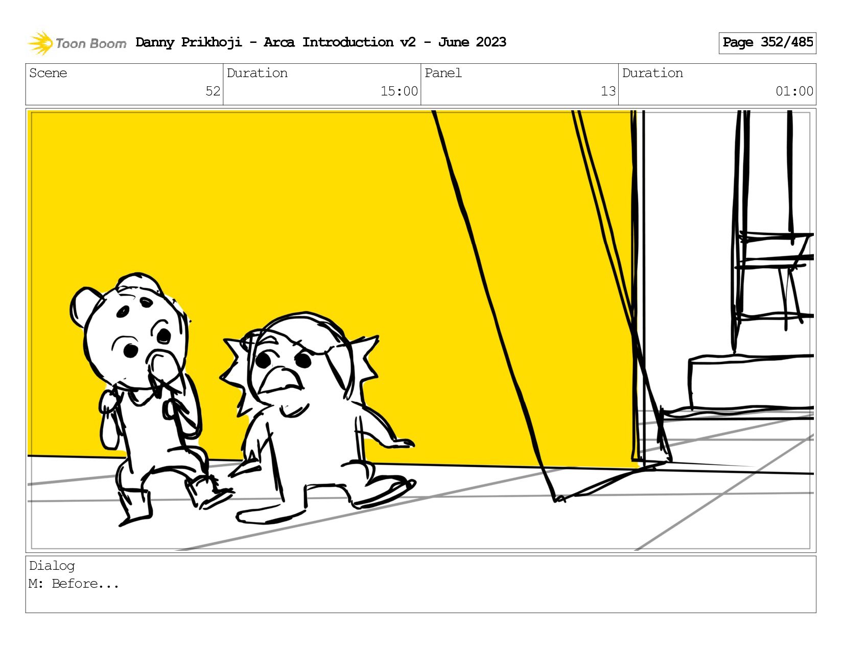Click the title 'Danny Prikhoji - Arca Introduction v2'
The image size is (843, 651).
[275, 42]
